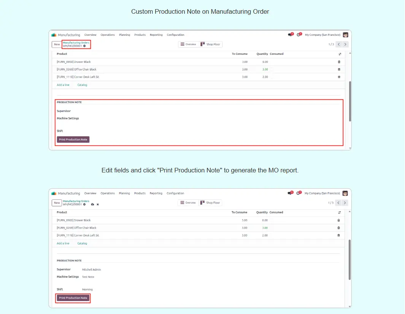The width and height of the screenshot is (405, 314).
Task: Delete Corner Desk Left Sit line, bottom screenshot
Action: 338,235
